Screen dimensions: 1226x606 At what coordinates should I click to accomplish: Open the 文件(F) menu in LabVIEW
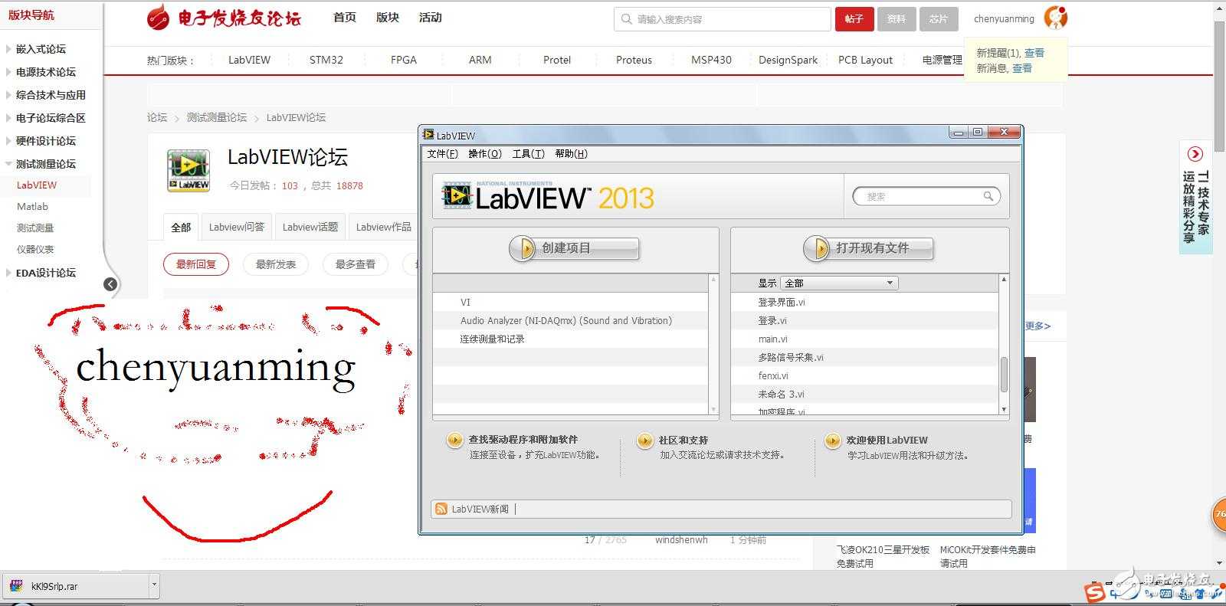[443, 154]
